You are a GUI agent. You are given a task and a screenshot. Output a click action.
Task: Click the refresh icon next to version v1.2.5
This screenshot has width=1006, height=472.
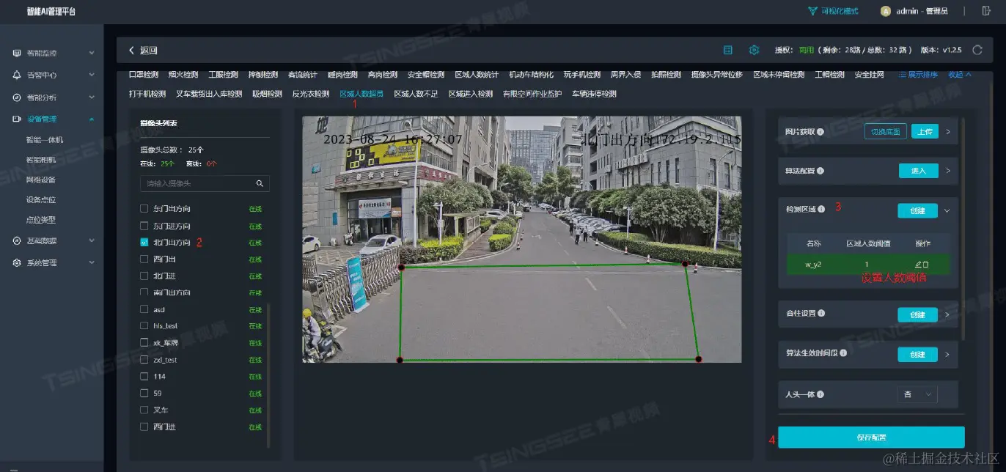pyautogui.click(x=977, y=50)
